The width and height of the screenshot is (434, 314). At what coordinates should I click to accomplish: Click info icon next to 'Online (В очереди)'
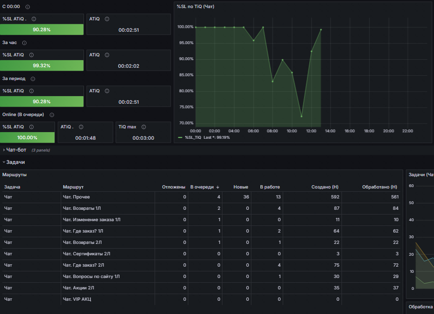[x=52, y=115]
